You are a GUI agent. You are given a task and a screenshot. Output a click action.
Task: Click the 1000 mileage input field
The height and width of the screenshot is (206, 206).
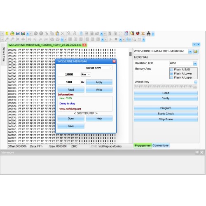point(69,75)
